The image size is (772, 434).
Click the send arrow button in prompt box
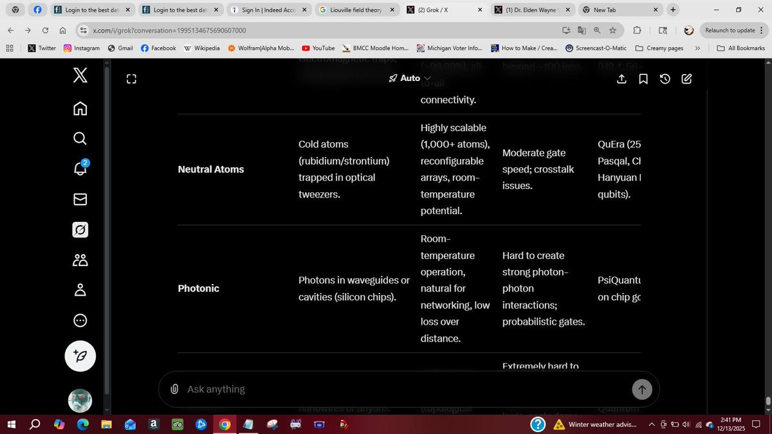[642, 389]
